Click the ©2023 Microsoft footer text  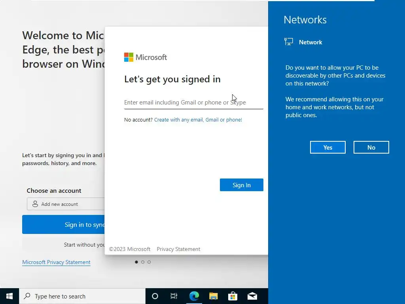point(130,249)
